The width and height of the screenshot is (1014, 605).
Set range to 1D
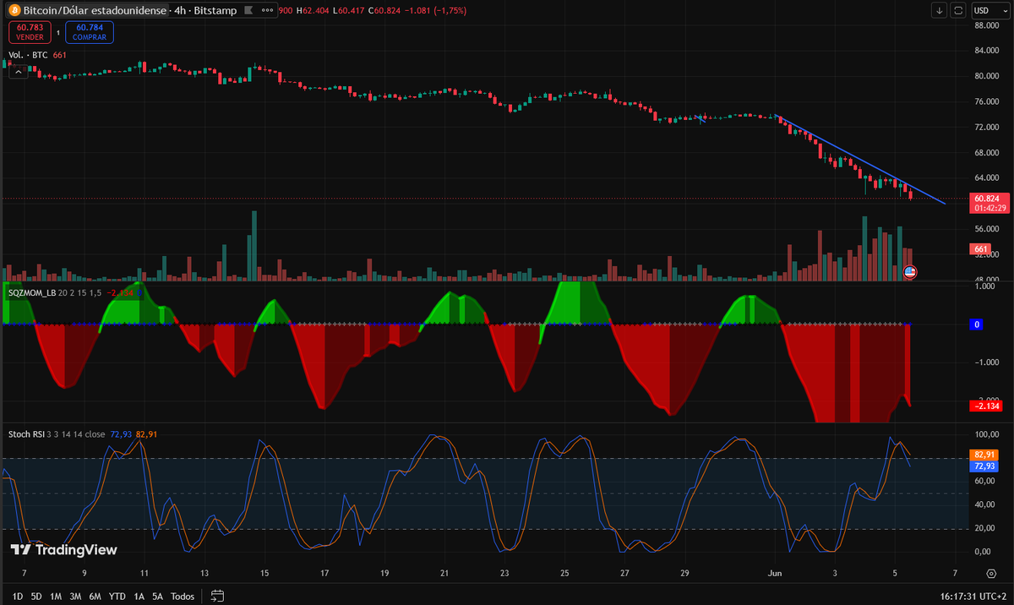pos(18,596)
